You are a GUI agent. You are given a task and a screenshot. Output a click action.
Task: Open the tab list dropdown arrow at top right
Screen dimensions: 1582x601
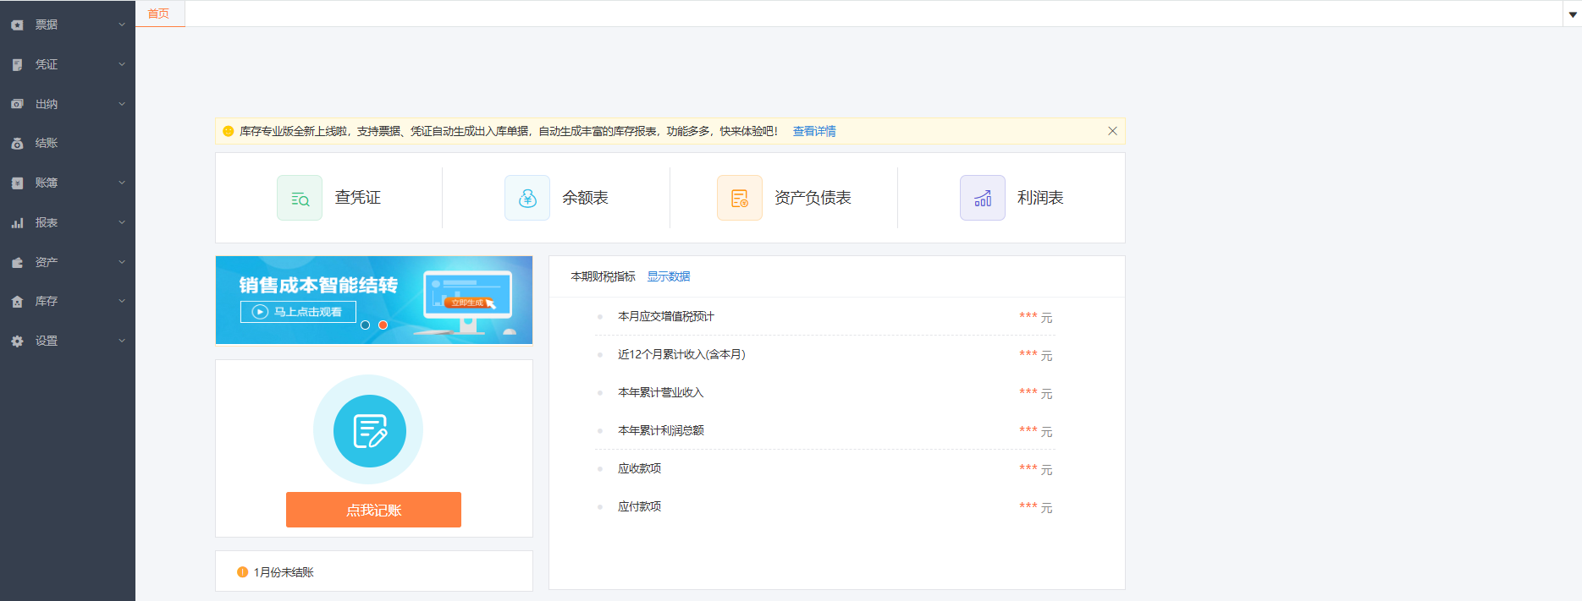pos(1573,14)
